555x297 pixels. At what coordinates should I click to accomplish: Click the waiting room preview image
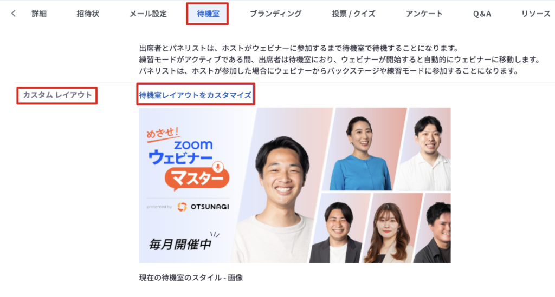pos(295,186)
